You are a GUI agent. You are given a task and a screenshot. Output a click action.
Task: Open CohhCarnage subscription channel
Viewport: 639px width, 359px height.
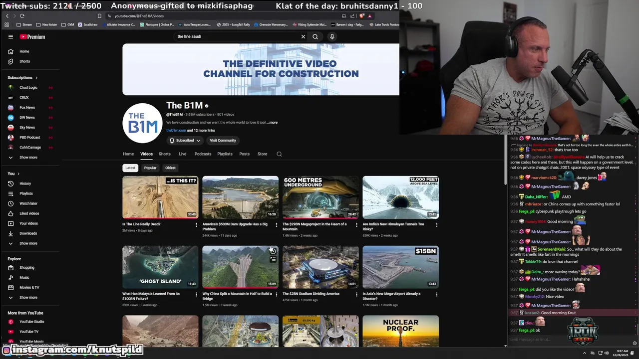click(30, 147)
